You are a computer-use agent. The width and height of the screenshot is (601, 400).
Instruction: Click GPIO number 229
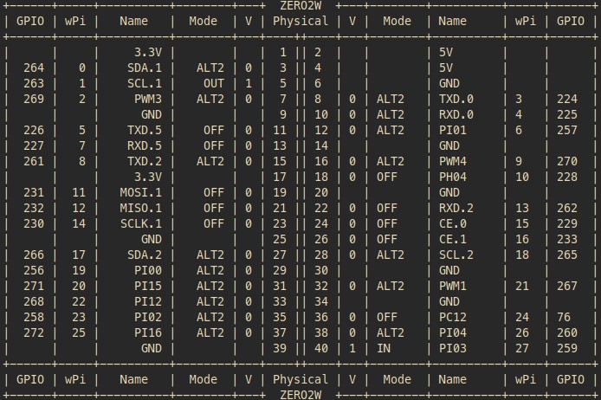tap(567, 223)
